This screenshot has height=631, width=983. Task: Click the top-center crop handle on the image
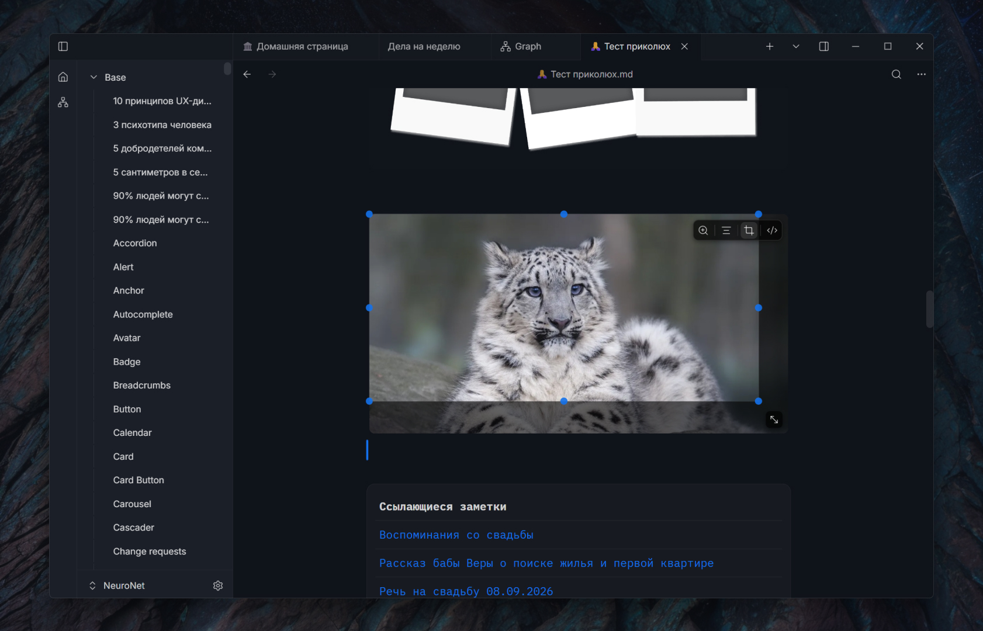coord(564,214)
